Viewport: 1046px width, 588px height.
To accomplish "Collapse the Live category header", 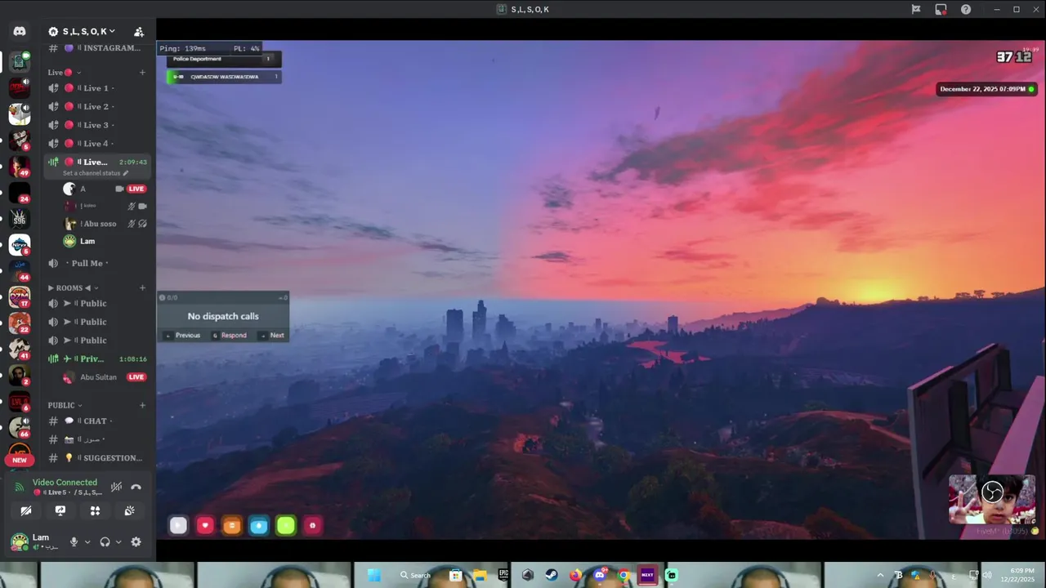I will pyautogui.click(x=64, y=72).
